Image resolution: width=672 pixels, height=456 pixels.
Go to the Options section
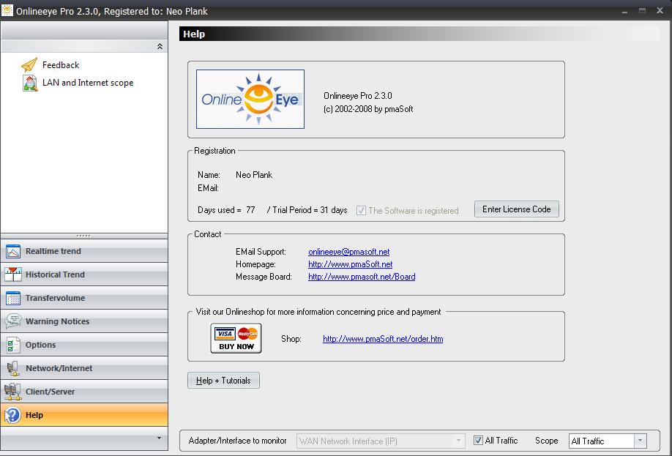point(84,345)
